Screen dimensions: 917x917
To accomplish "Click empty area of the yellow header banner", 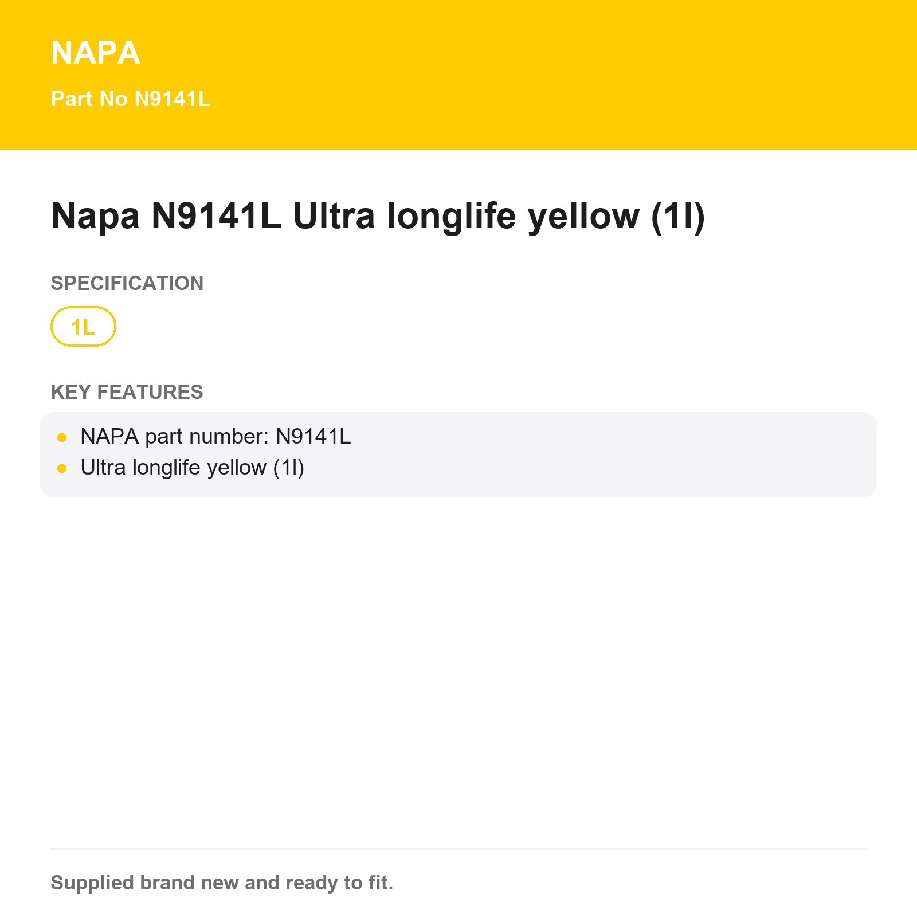I will [x=573, y=75].
